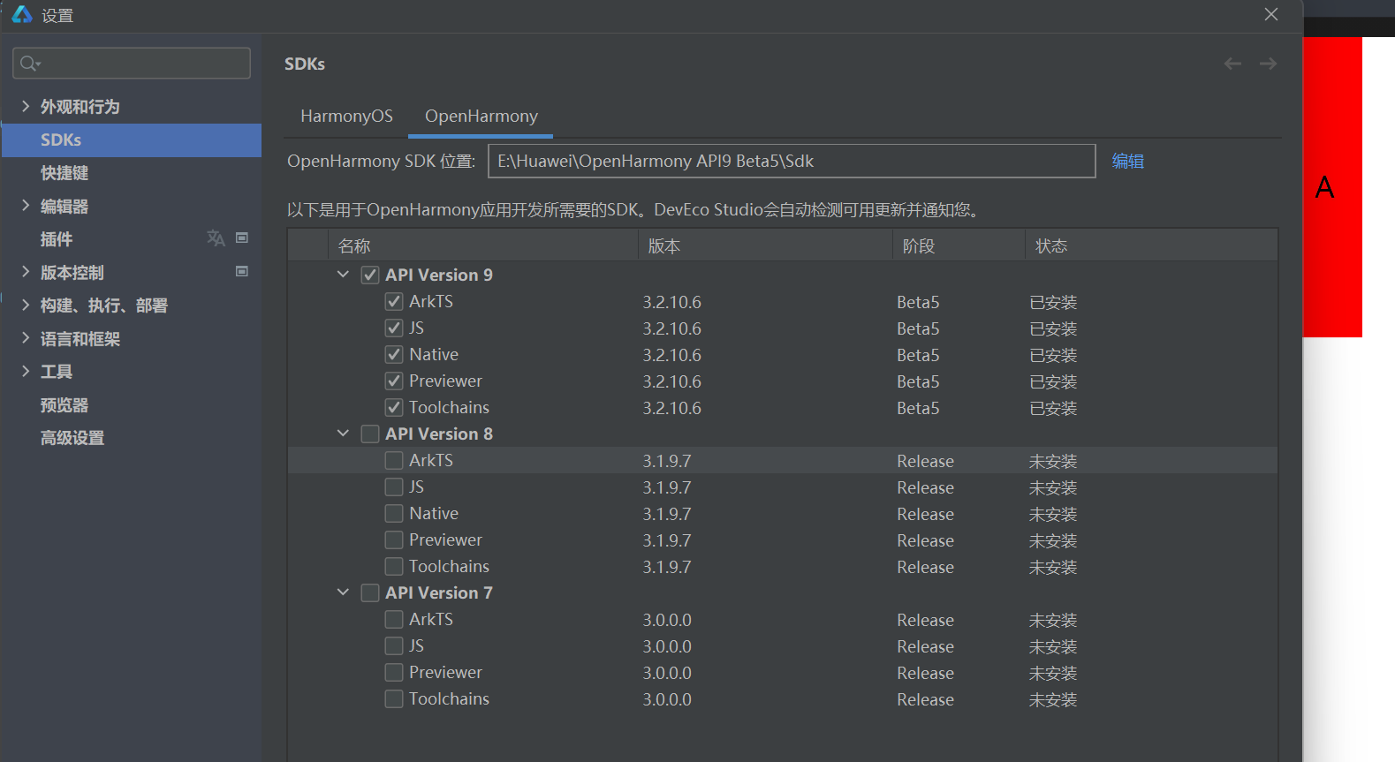Expand the 外观和行为 settings section
This screenshot has height=762, width=1395.
(26, 106)
